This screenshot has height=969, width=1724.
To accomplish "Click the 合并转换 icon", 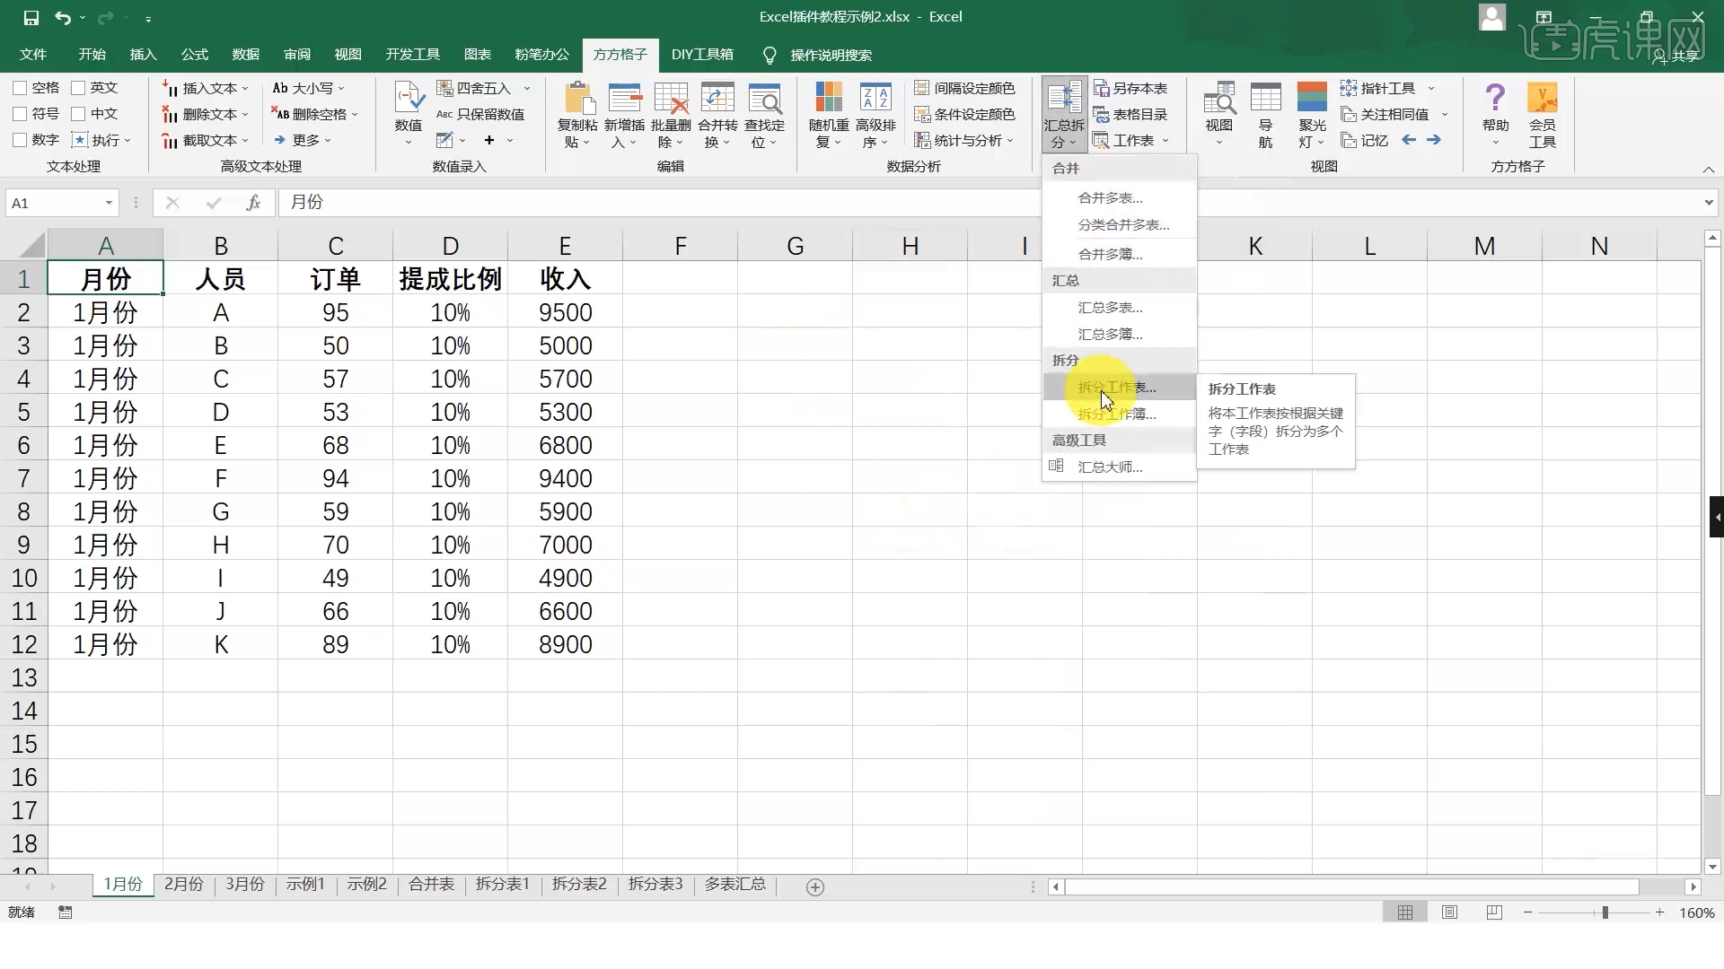I will pyautogui.click(x=717, y=97).
